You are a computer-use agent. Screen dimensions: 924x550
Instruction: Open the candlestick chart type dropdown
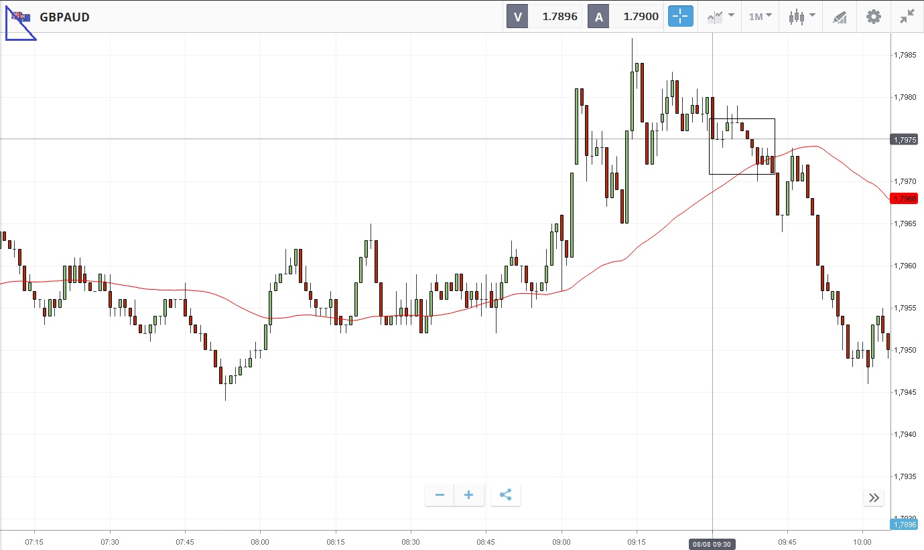[801, 17]
